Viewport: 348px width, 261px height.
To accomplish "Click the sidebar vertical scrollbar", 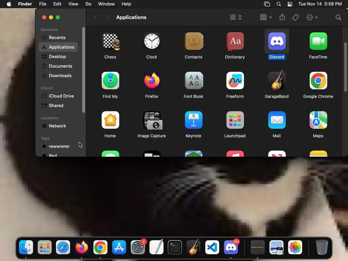I will pyautogui.click(x=84, y=70).
